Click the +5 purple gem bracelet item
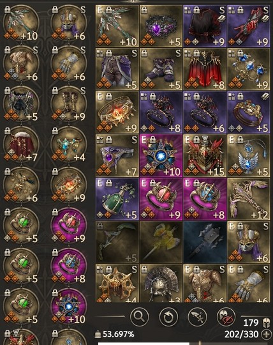The height and width of the screenshot is (345, 273). pyautogui.click(x=161, y=26)
